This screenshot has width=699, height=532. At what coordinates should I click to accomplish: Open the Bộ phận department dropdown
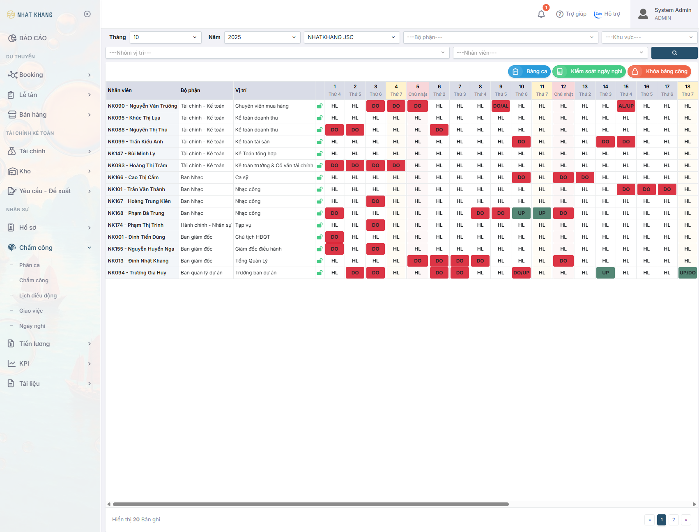[x=500, y=37]
